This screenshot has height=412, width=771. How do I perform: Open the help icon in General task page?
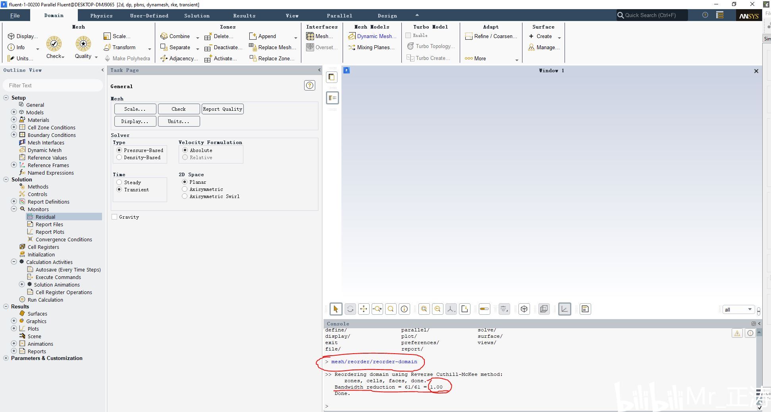coord(310,85)
